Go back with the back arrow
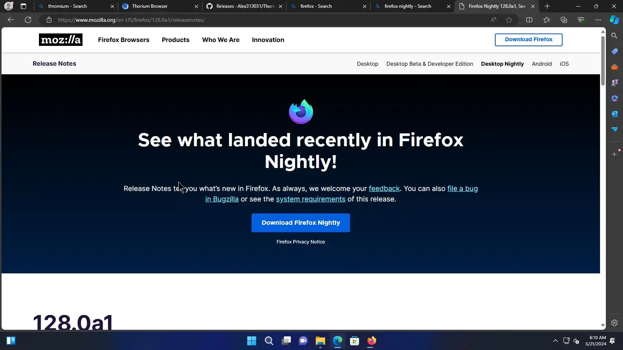 point(11,20)
